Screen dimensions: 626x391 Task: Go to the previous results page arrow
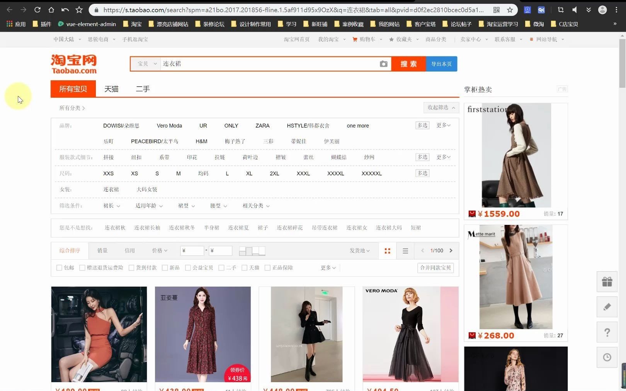[x=422, y=250]
